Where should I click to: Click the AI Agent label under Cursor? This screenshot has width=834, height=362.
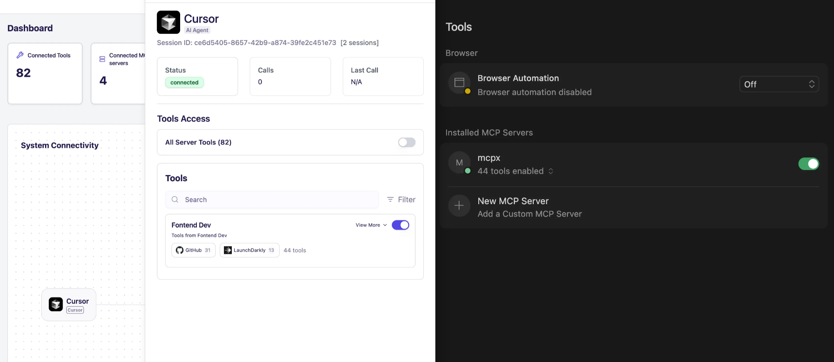(197, 30)
